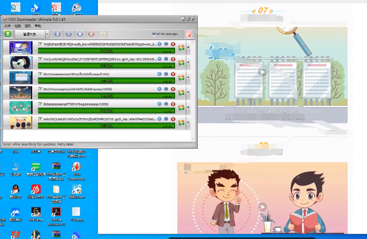Play the third downloaded video

click(x=159, y=74)
